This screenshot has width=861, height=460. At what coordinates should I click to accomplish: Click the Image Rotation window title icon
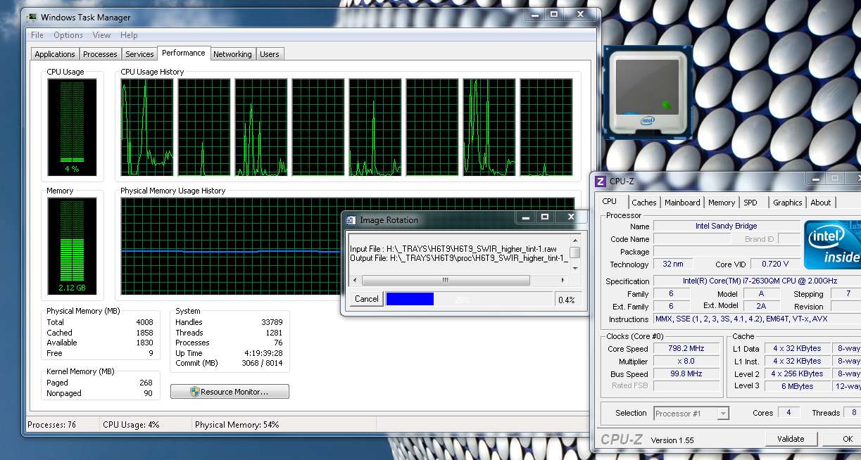tap(351, 220)
